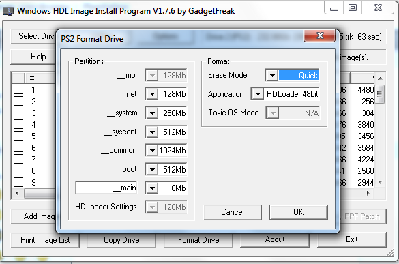Image resolution: width=399 pixels, height=264 pixels.
Task: Tick the checkbox for image row 6
Action: (18, 147)
